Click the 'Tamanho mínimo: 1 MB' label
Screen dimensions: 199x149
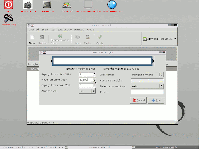pos(80,69)
